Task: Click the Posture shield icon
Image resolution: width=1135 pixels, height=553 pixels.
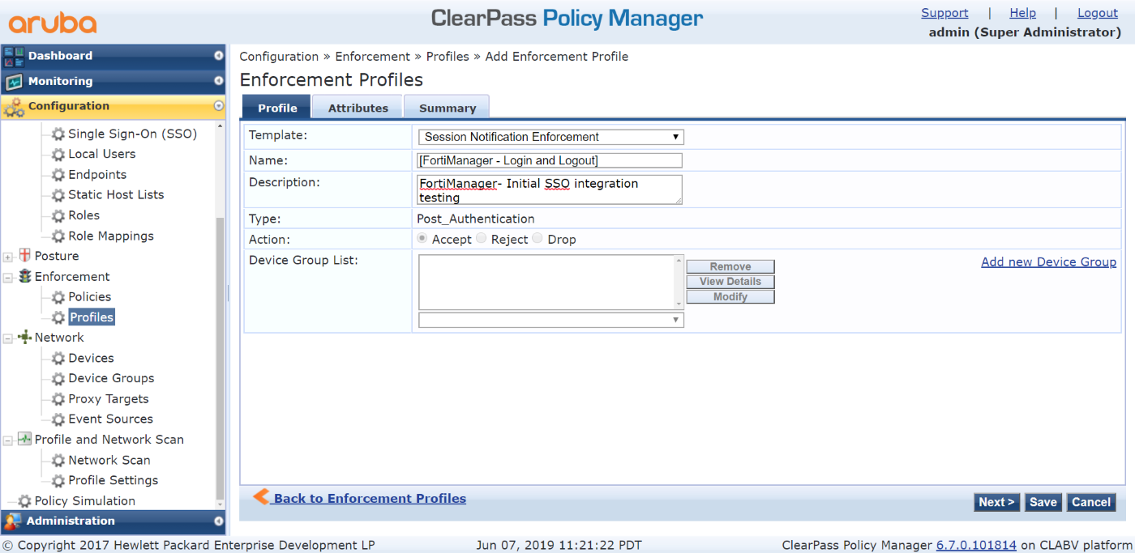Action: (x=24, y=256)
